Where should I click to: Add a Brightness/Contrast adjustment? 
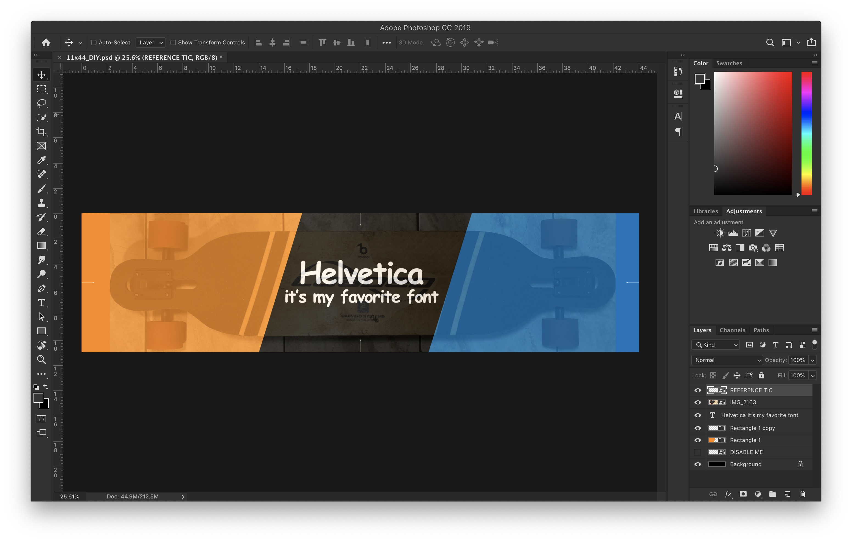(720, 233)
